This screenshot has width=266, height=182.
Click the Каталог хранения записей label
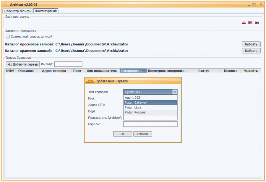pos(28,51)
